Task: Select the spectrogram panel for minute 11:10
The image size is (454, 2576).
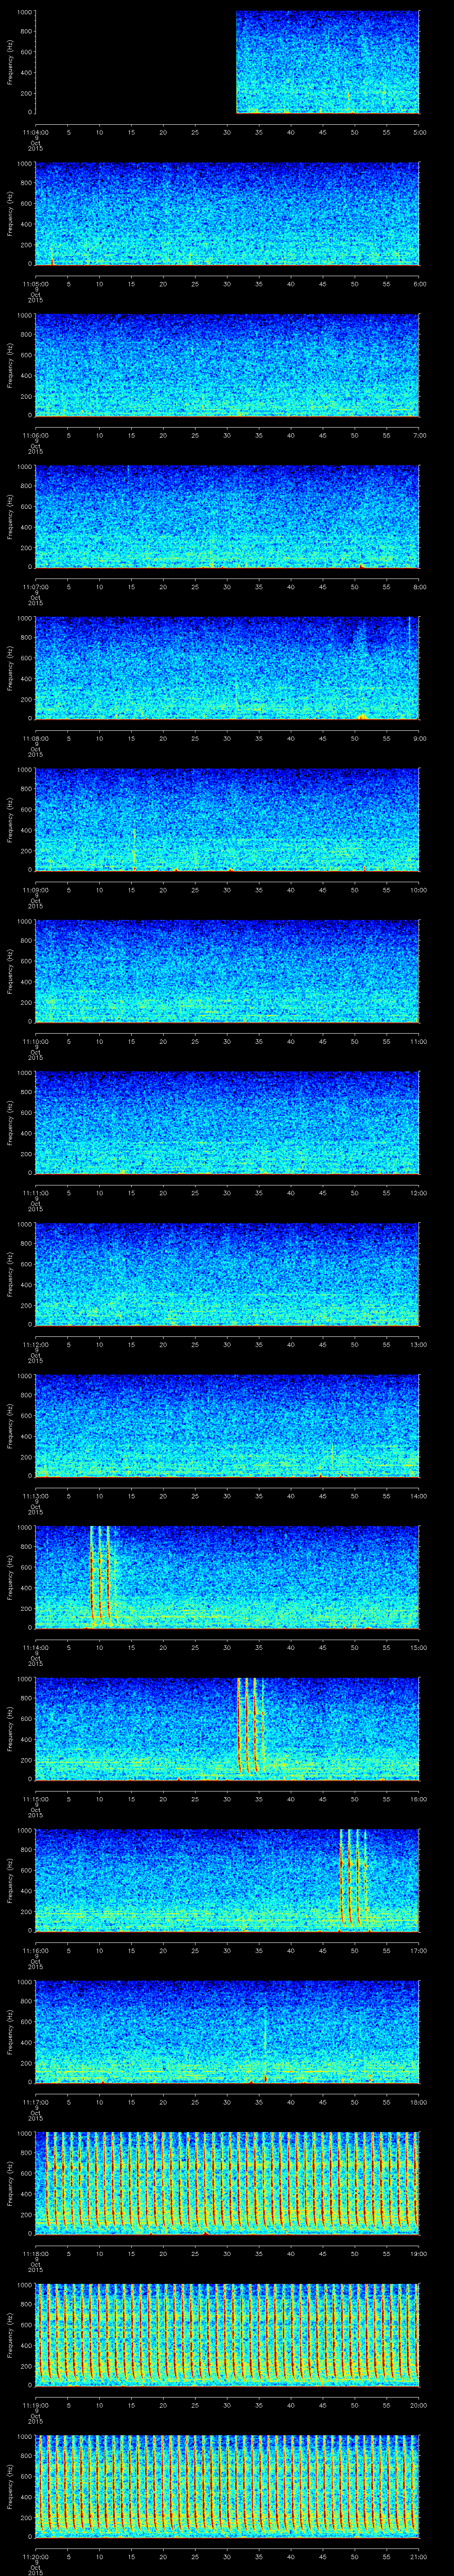Action: point(227,971)
